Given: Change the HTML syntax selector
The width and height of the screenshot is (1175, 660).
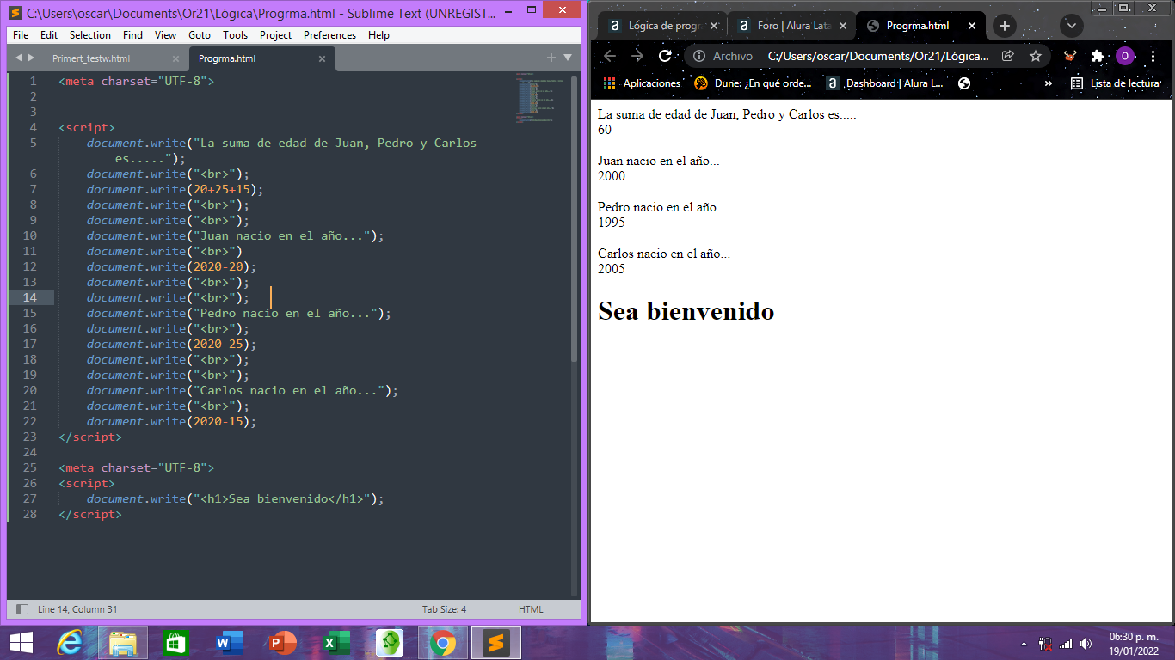Looking at the screenshot, I should [x=531, y=609].
